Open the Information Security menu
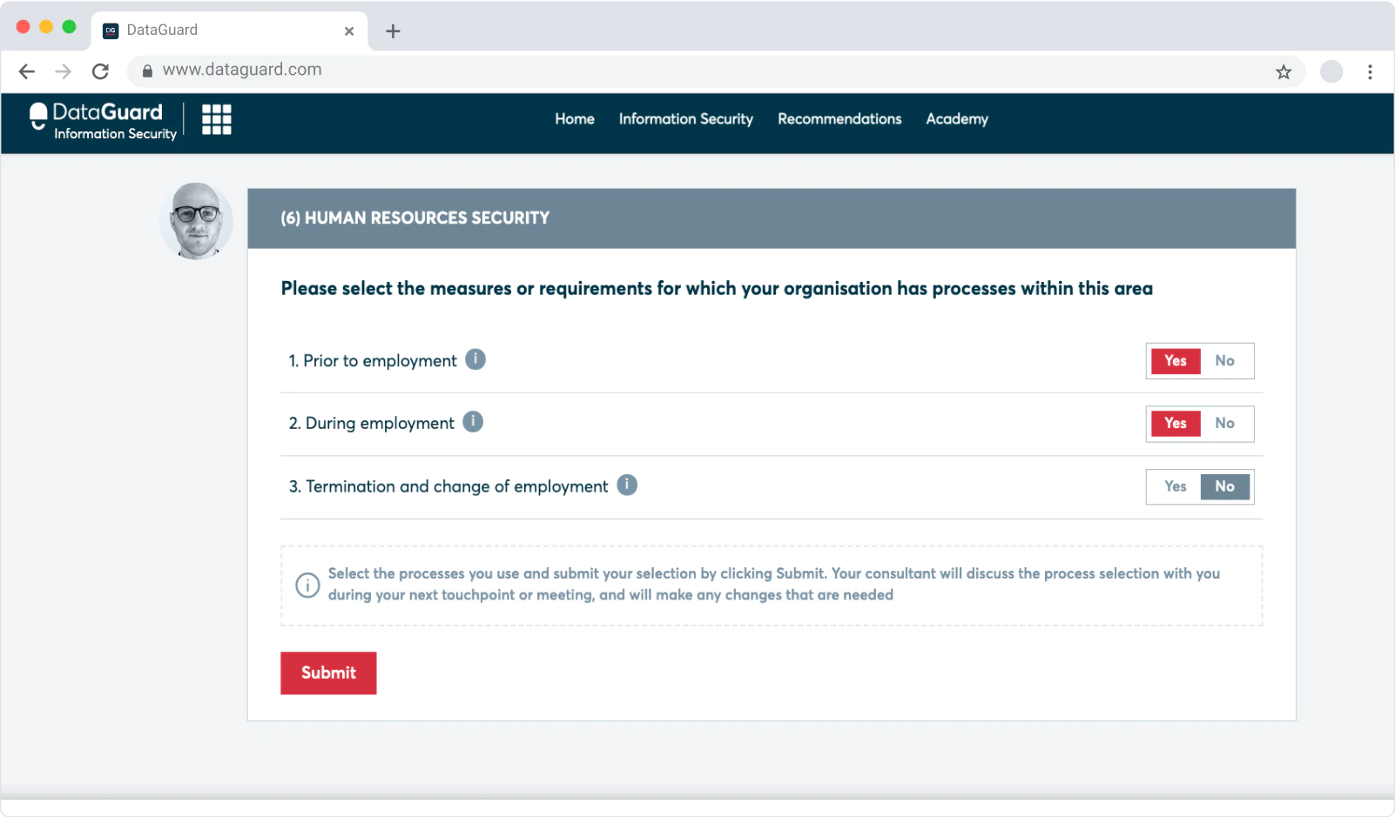Screen dimensions: 1395x817 click(685, 119)
